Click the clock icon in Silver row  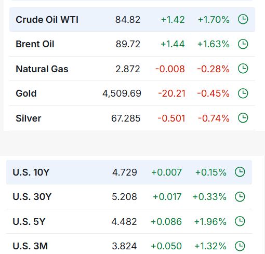coord(243,118)
